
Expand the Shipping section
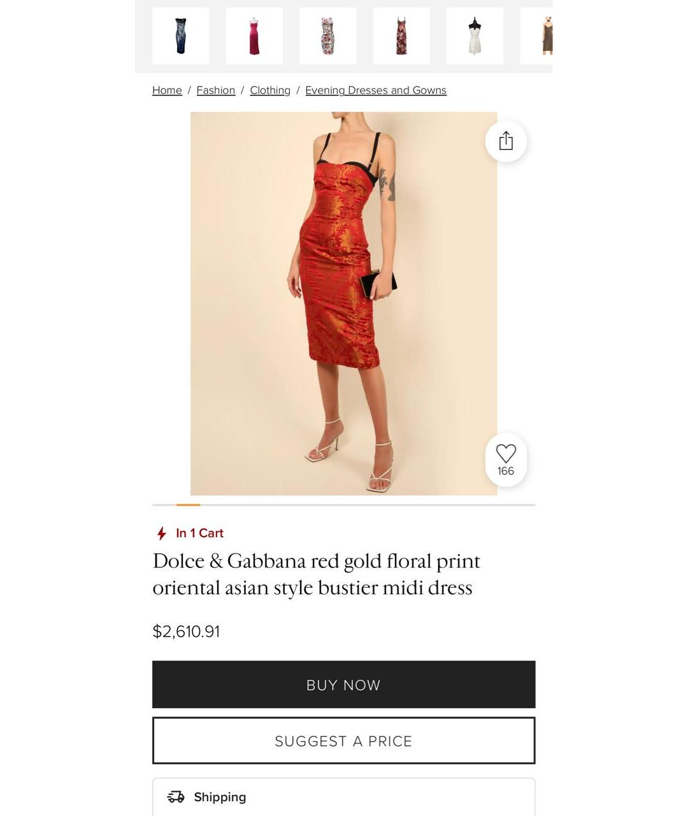tap(344, 797)
